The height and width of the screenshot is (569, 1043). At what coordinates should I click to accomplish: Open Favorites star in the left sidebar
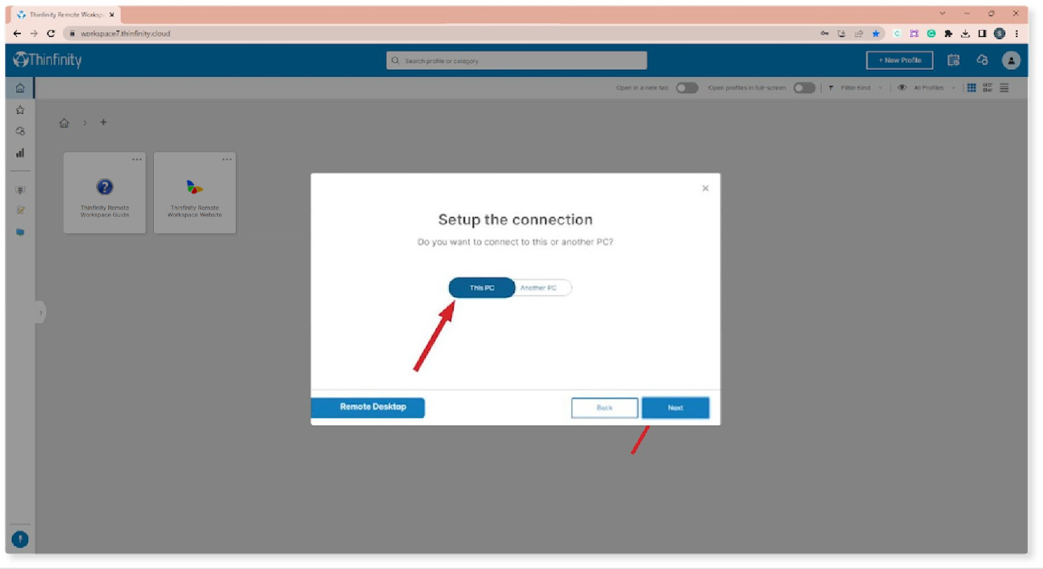20,110
